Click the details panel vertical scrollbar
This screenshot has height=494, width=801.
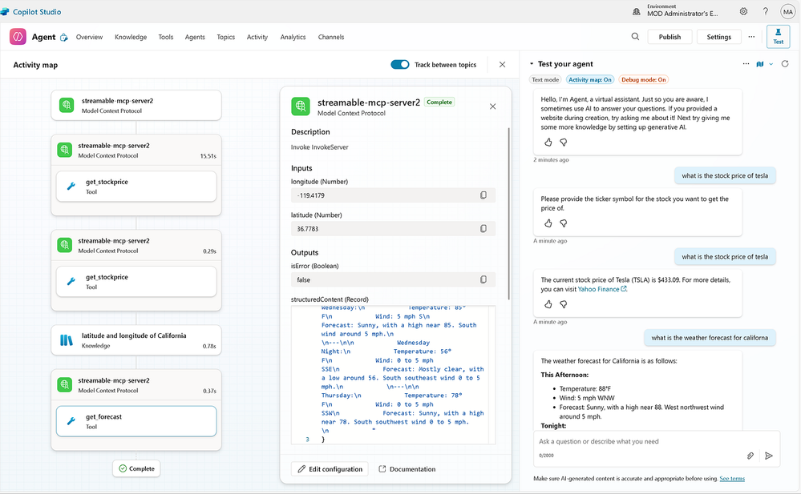pyautogui.click(x=509, y=213)
